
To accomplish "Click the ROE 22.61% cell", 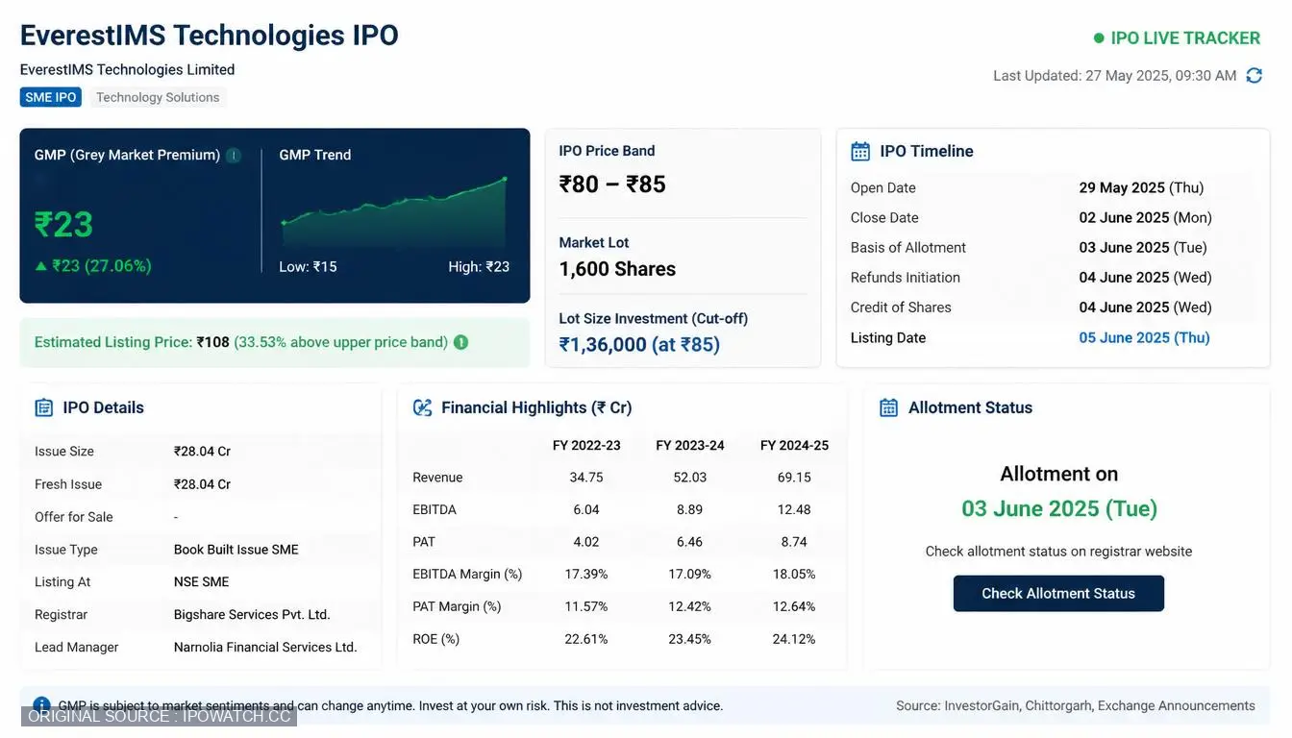I will (x=586, y=639).
